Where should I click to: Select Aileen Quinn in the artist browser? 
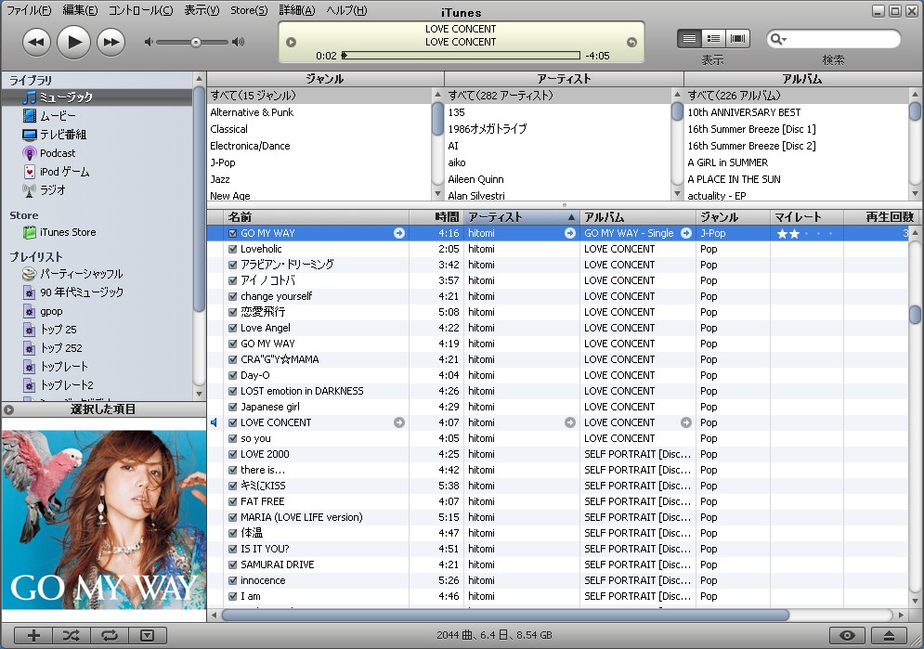click(557, 179)
